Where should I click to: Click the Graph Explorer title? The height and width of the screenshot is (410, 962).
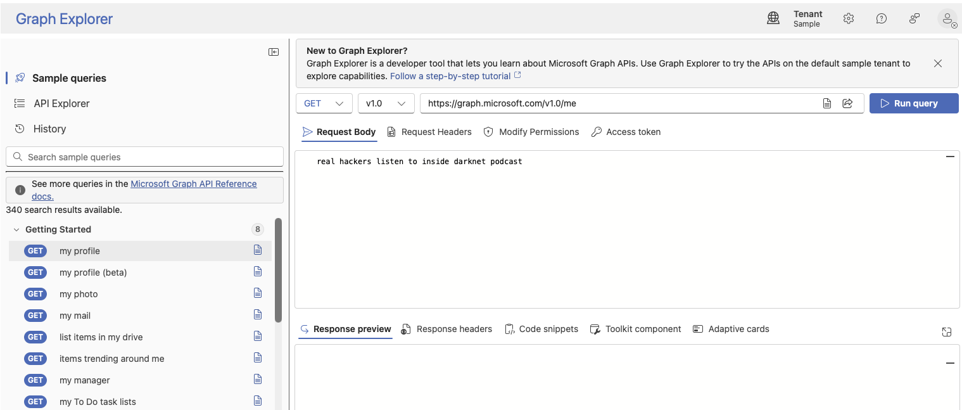click(x=64, y=19)
